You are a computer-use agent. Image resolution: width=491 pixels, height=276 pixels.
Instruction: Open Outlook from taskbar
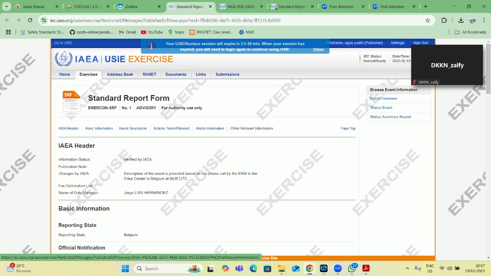(295, 269)
